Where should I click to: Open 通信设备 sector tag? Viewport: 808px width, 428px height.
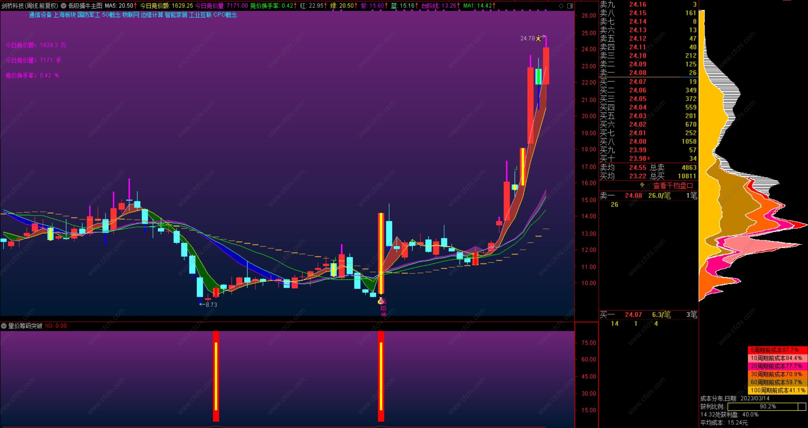pyautogui.click(x=40, y=15)
